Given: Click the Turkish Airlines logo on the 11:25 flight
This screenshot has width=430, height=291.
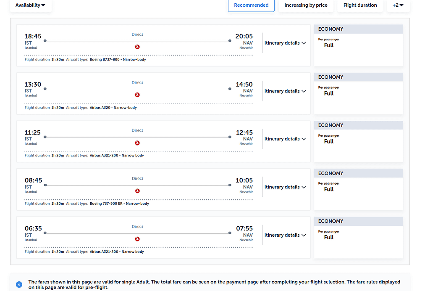Looking at the screenshot, I should click(137, 143).
